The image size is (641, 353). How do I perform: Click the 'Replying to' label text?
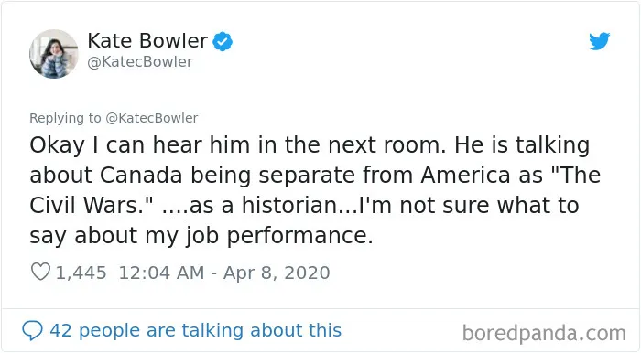[x=65, y=118]
